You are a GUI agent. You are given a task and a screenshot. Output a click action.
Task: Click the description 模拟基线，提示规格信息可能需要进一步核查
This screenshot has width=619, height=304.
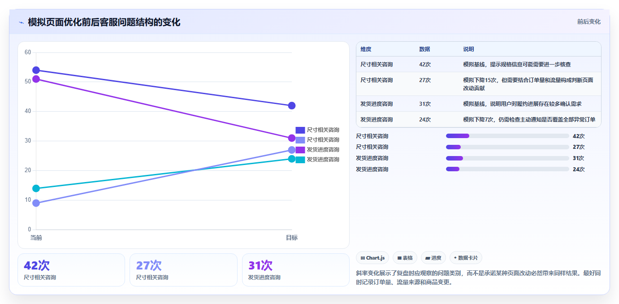click(517, 65)
